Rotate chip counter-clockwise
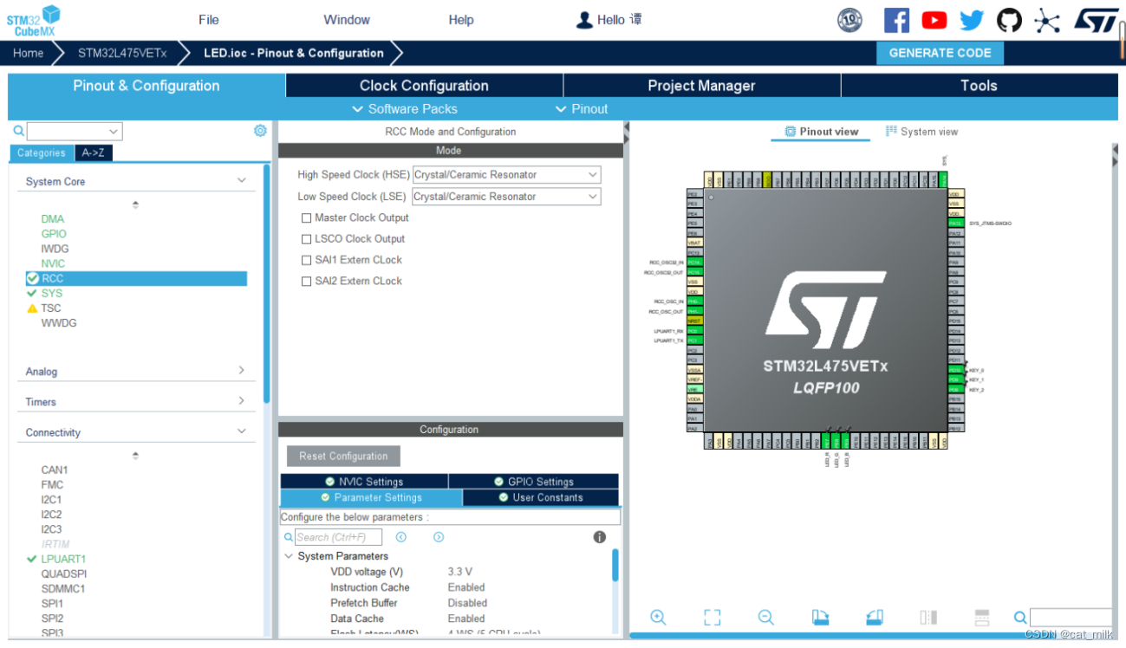Screen dimensions: 1126x648 coord(875,618)
